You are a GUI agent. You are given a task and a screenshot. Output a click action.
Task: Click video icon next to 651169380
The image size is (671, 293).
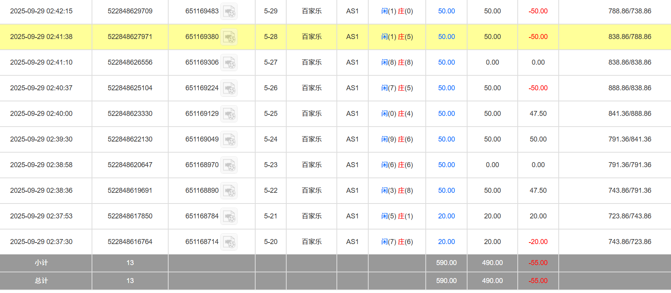(x=229, y=37)
